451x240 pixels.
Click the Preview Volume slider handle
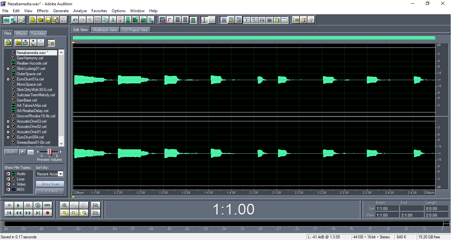click(x=50, y=152)
